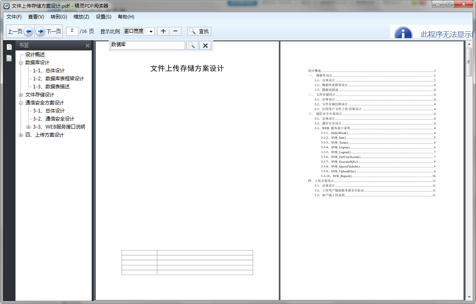Image resolution: width=476 pixels, height=304 pixels.
Task: Go to next page with right arrow
Action: 40,31
